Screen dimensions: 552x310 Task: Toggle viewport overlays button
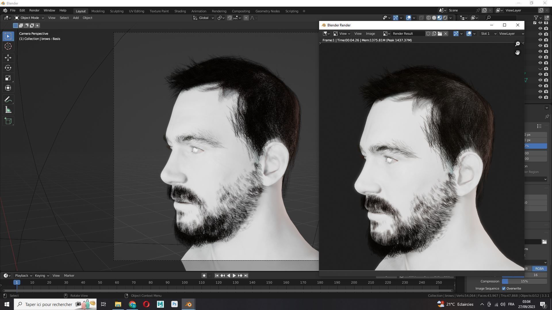pos(409,18)
